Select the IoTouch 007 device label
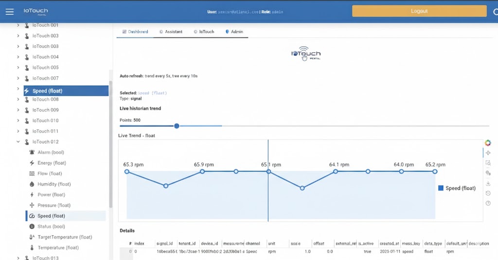 (x=45, y=78)
